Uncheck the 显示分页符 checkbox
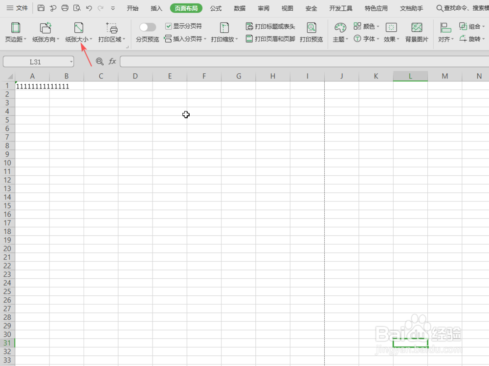This screenshot has height=366, width=489. 168,26
